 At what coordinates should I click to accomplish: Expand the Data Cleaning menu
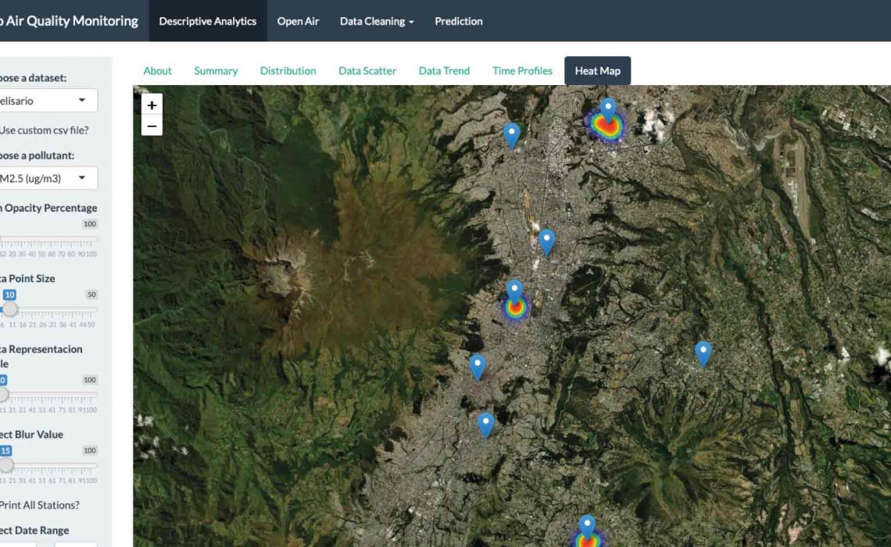coord(377,21)
